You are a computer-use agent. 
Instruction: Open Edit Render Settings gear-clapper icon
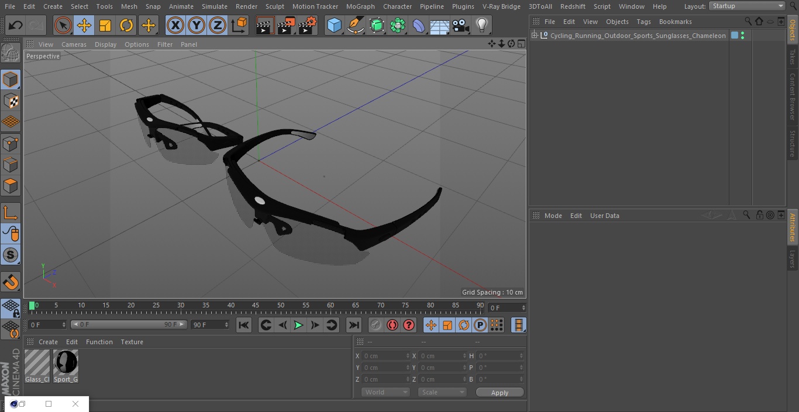coord(308,26)
